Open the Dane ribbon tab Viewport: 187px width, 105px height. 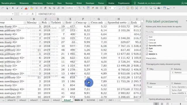click(59, 3)
